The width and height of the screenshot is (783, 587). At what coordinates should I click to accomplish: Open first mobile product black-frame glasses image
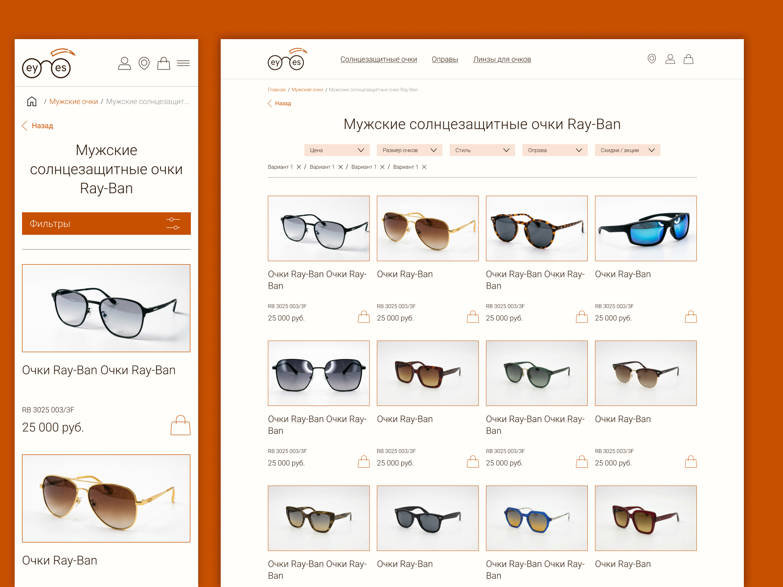[x=106, y=308]
